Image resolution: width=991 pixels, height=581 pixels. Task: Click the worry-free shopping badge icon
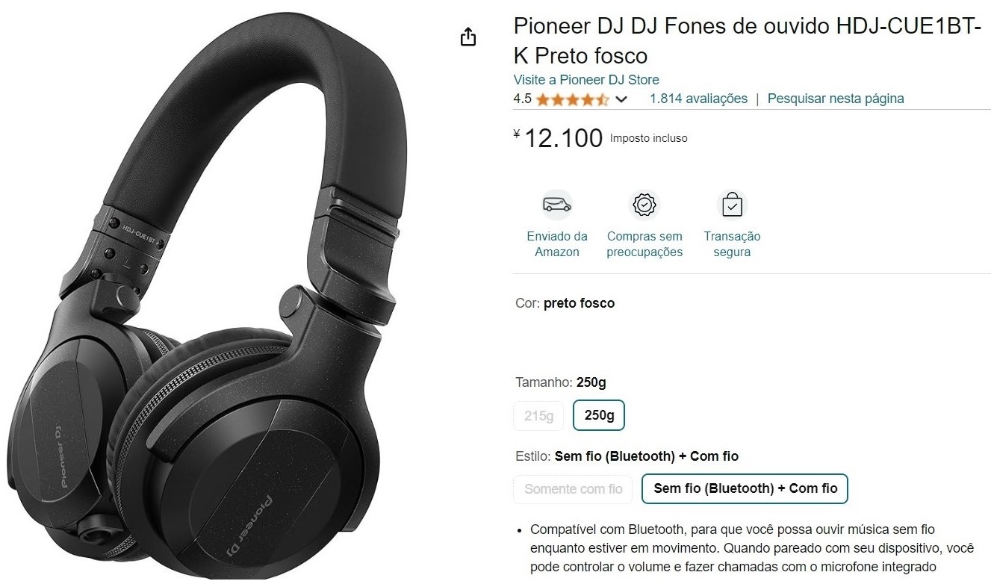click(644, 204)
